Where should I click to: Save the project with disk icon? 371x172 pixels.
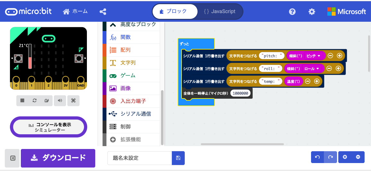pos(178,158)
